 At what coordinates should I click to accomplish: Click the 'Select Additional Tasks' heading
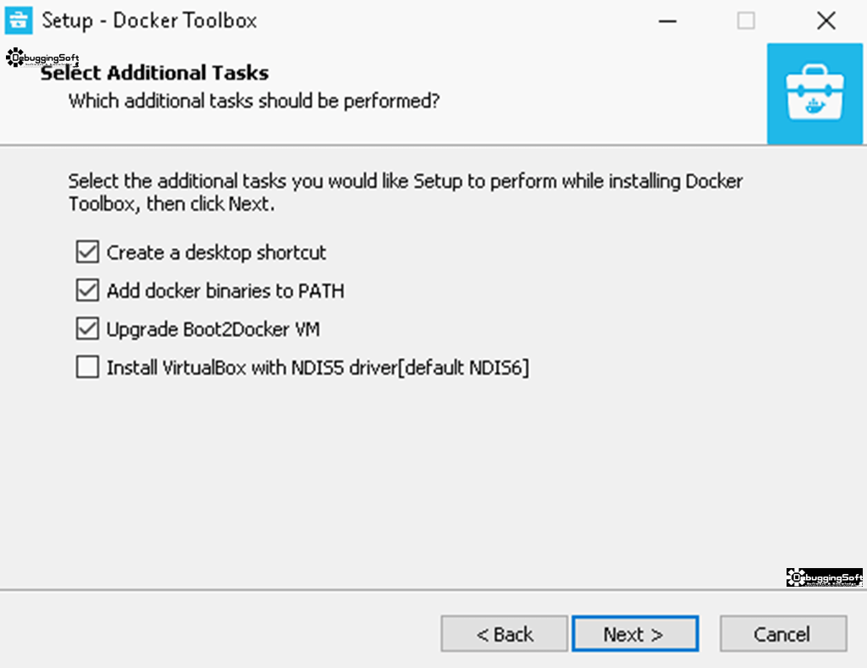click(154, 73)
